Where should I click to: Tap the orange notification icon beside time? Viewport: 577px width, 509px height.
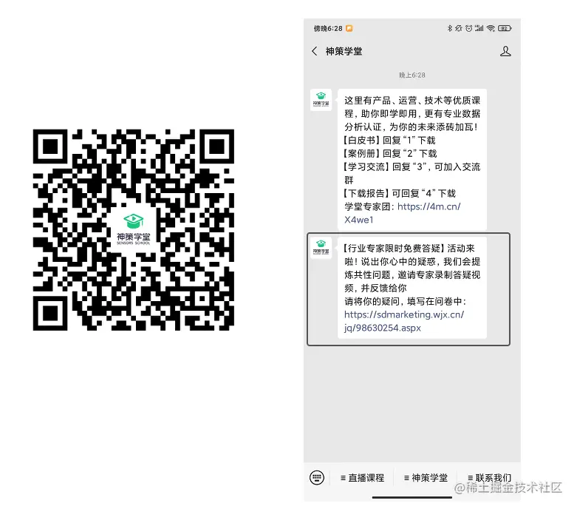[349, 28]
